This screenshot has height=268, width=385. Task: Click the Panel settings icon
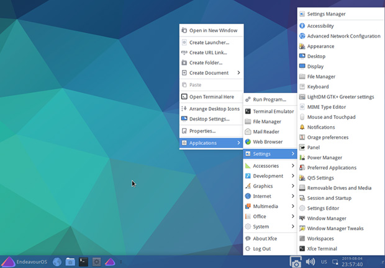tap(302, 147)
